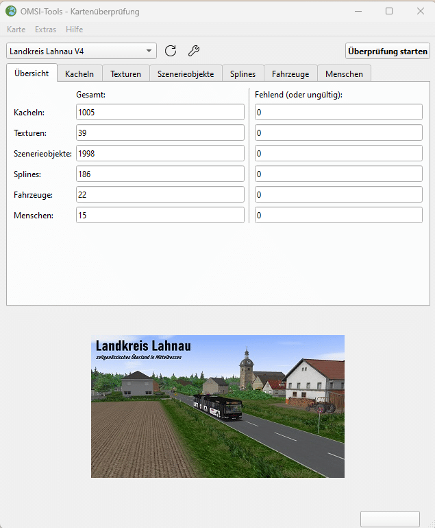The width and height of the screenshot is (435, 528).
Task: Select the Szenerieobjekte total field showing 1998
Action: click(x=160, y=153)
